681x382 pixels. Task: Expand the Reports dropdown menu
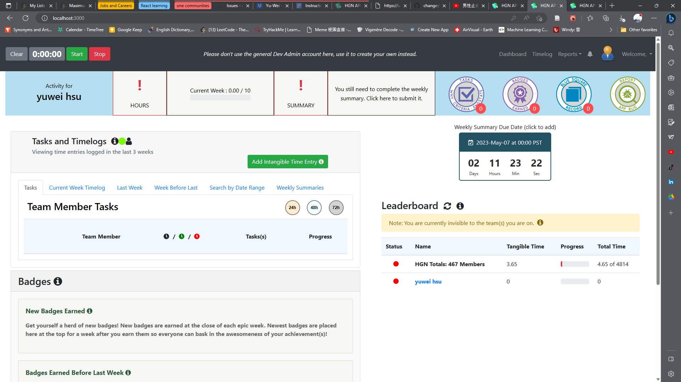pyautogui.click(x=570, y=54)
